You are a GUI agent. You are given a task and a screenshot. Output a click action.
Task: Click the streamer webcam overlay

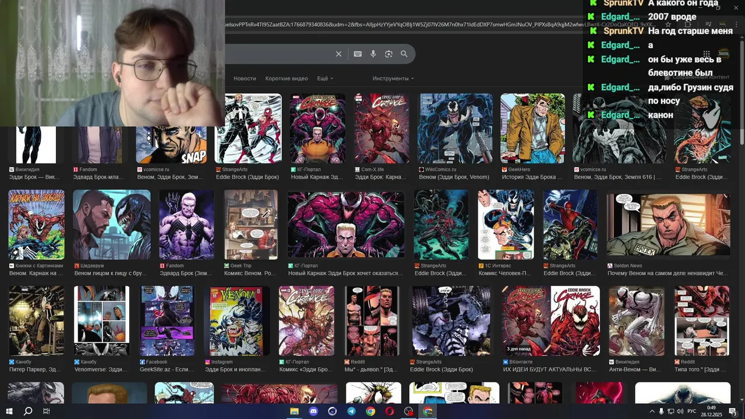coord(112,63)
